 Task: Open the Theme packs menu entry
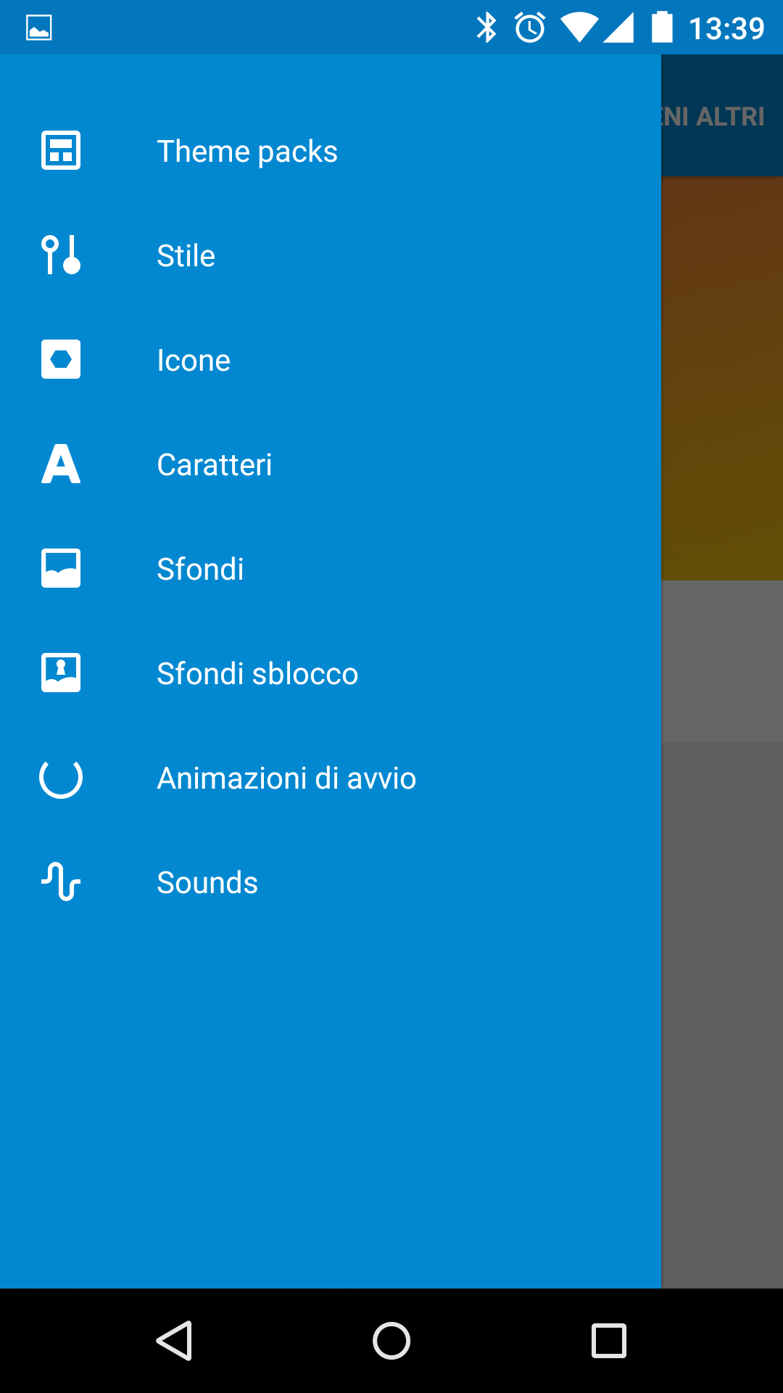(247, 152)
